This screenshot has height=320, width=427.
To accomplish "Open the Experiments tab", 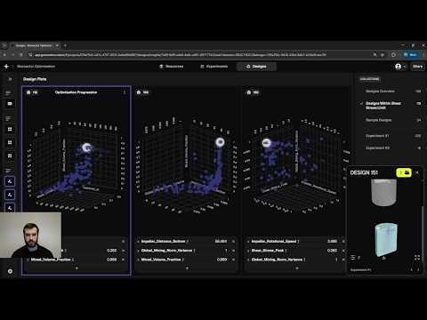I will pyautogui.click(x=214, y=67).
